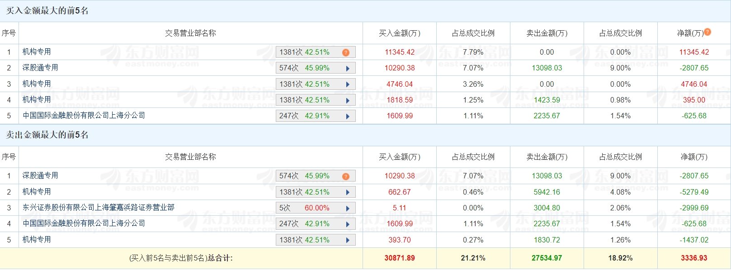
Task: Expand the arrow in the 机构专用 row with 1818.59
Action: pyautogui.click(x=348, y=100)
